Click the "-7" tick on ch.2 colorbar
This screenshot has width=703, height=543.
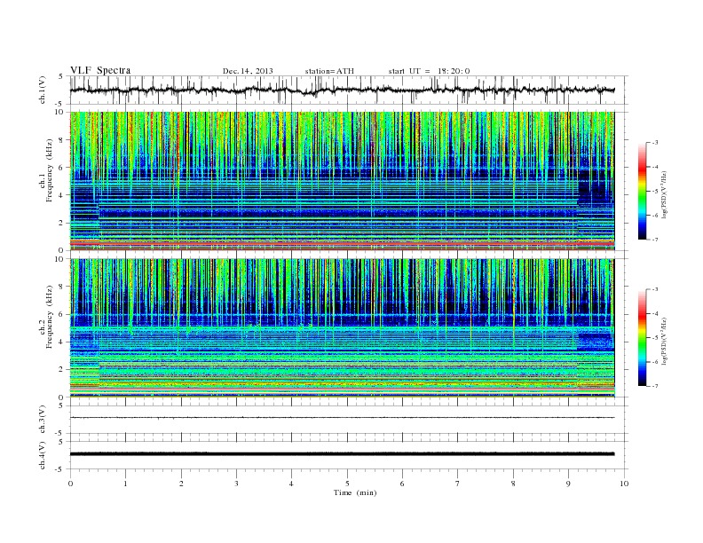tap(654, 386)
